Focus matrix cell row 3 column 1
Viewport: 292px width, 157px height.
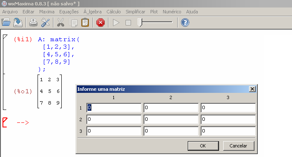pyautogui.click(x=114, y=131)
